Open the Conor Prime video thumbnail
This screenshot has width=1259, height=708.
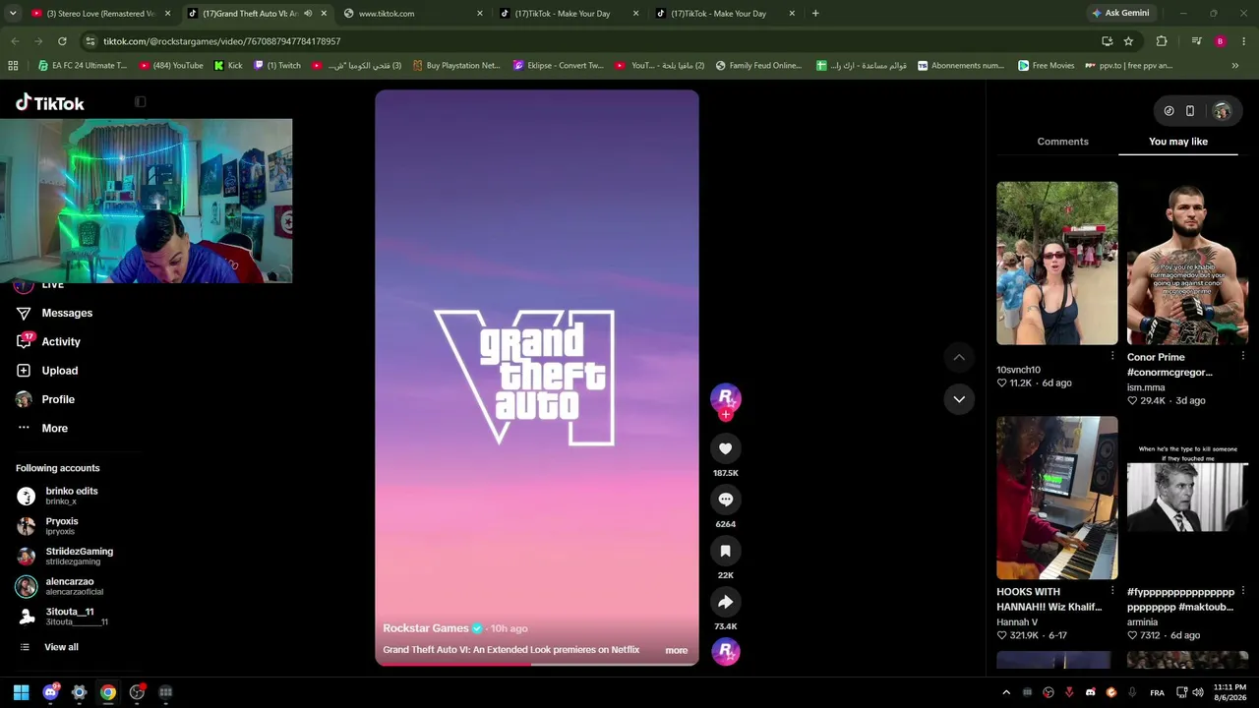tap(1187, 264)
